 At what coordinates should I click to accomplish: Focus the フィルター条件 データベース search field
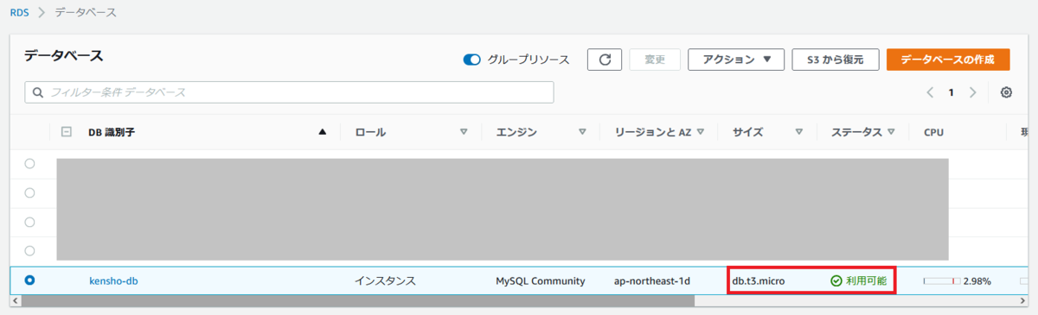[289, 92]
